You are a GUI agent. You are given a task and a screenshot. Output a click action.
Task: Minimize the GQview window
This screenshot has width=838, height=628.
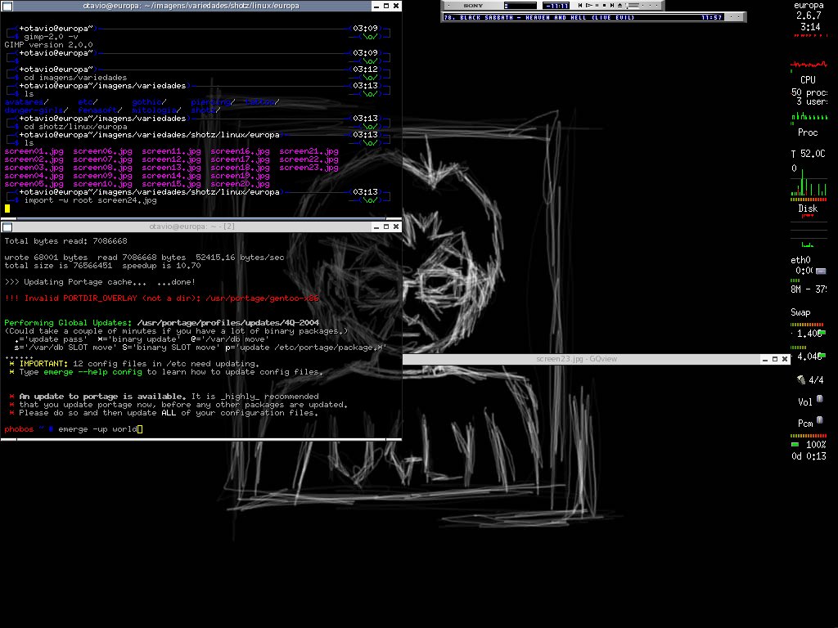(x=765, y=360)
